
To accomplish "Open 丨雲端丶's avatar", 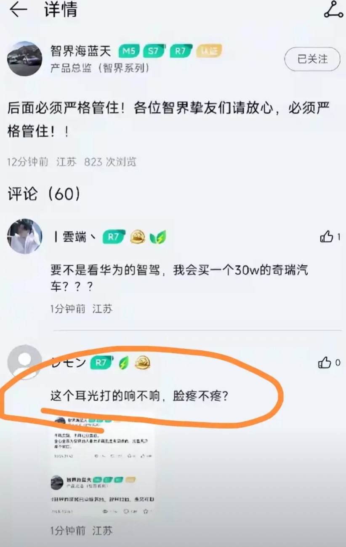I will pyautogui.click(x=25, y=236).
